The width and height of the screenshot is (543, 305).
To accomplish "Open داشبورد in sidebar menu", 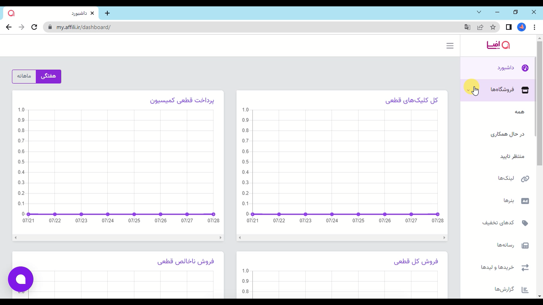I will coord(498,68).
